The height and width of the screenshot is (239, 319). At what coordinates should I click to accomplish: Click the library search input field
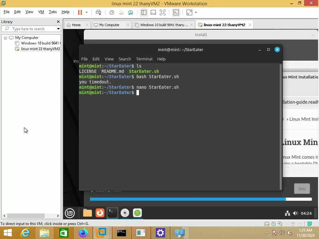point(31,29)
